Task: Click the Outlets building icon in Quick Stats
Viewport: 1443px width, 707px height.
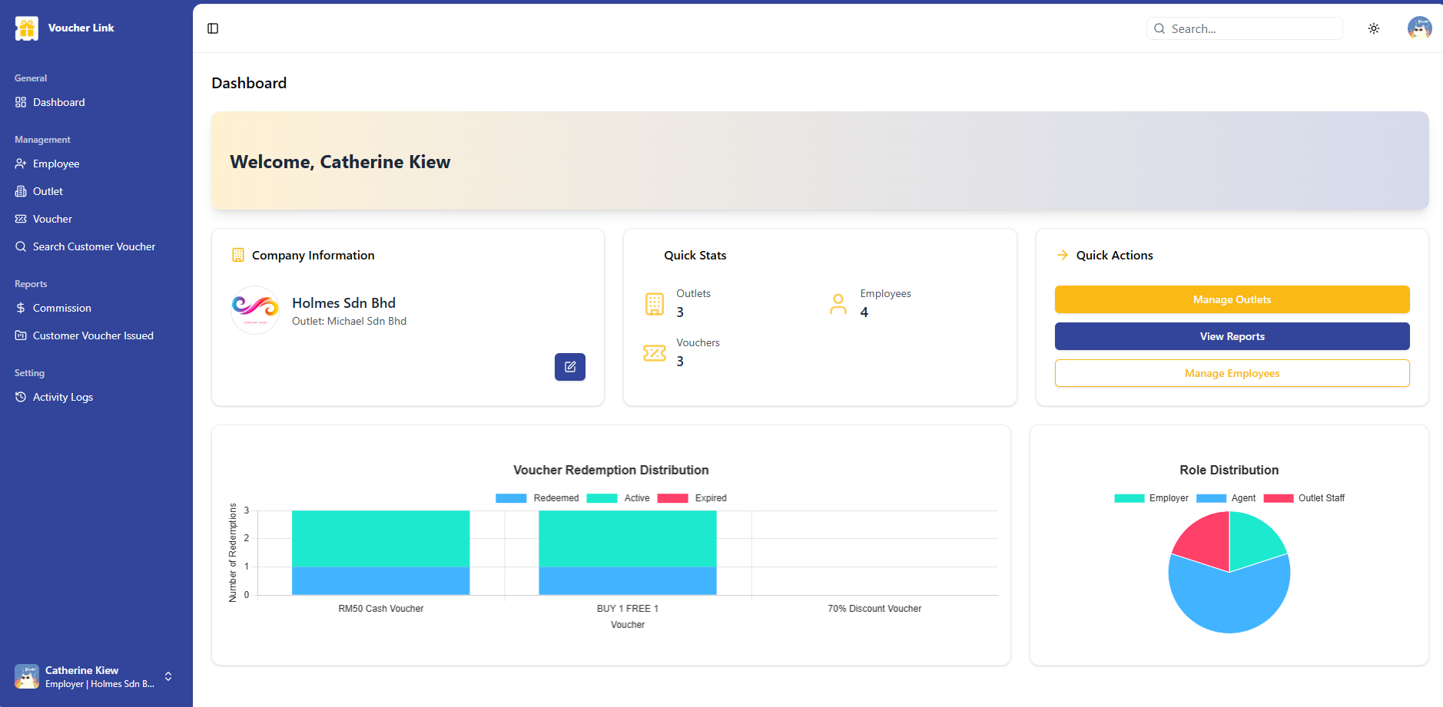Action: pyautogui.click(x=654, y=304)
